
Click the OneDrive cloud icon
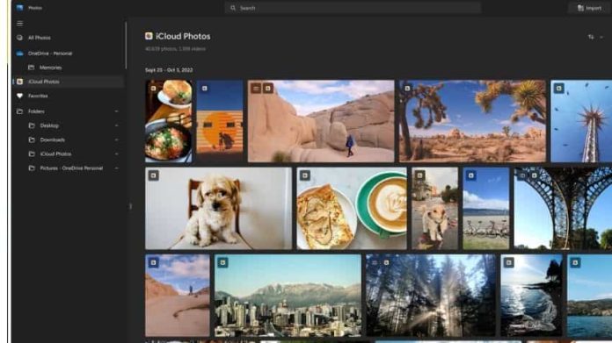(x=19, y=54)
